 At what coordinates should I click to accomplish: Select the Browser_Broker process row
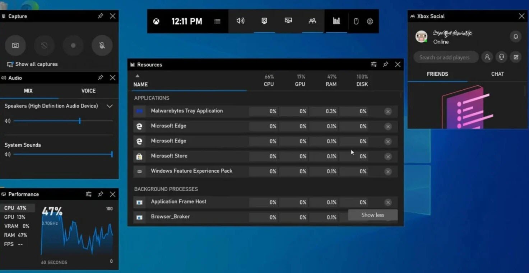point(265,217)
